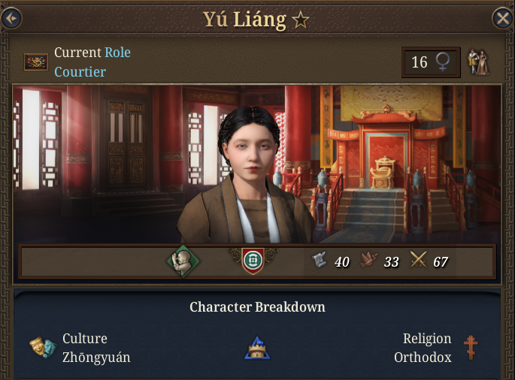Open the Courtier link
Screen dimensions: 515x380
[80, 72]
